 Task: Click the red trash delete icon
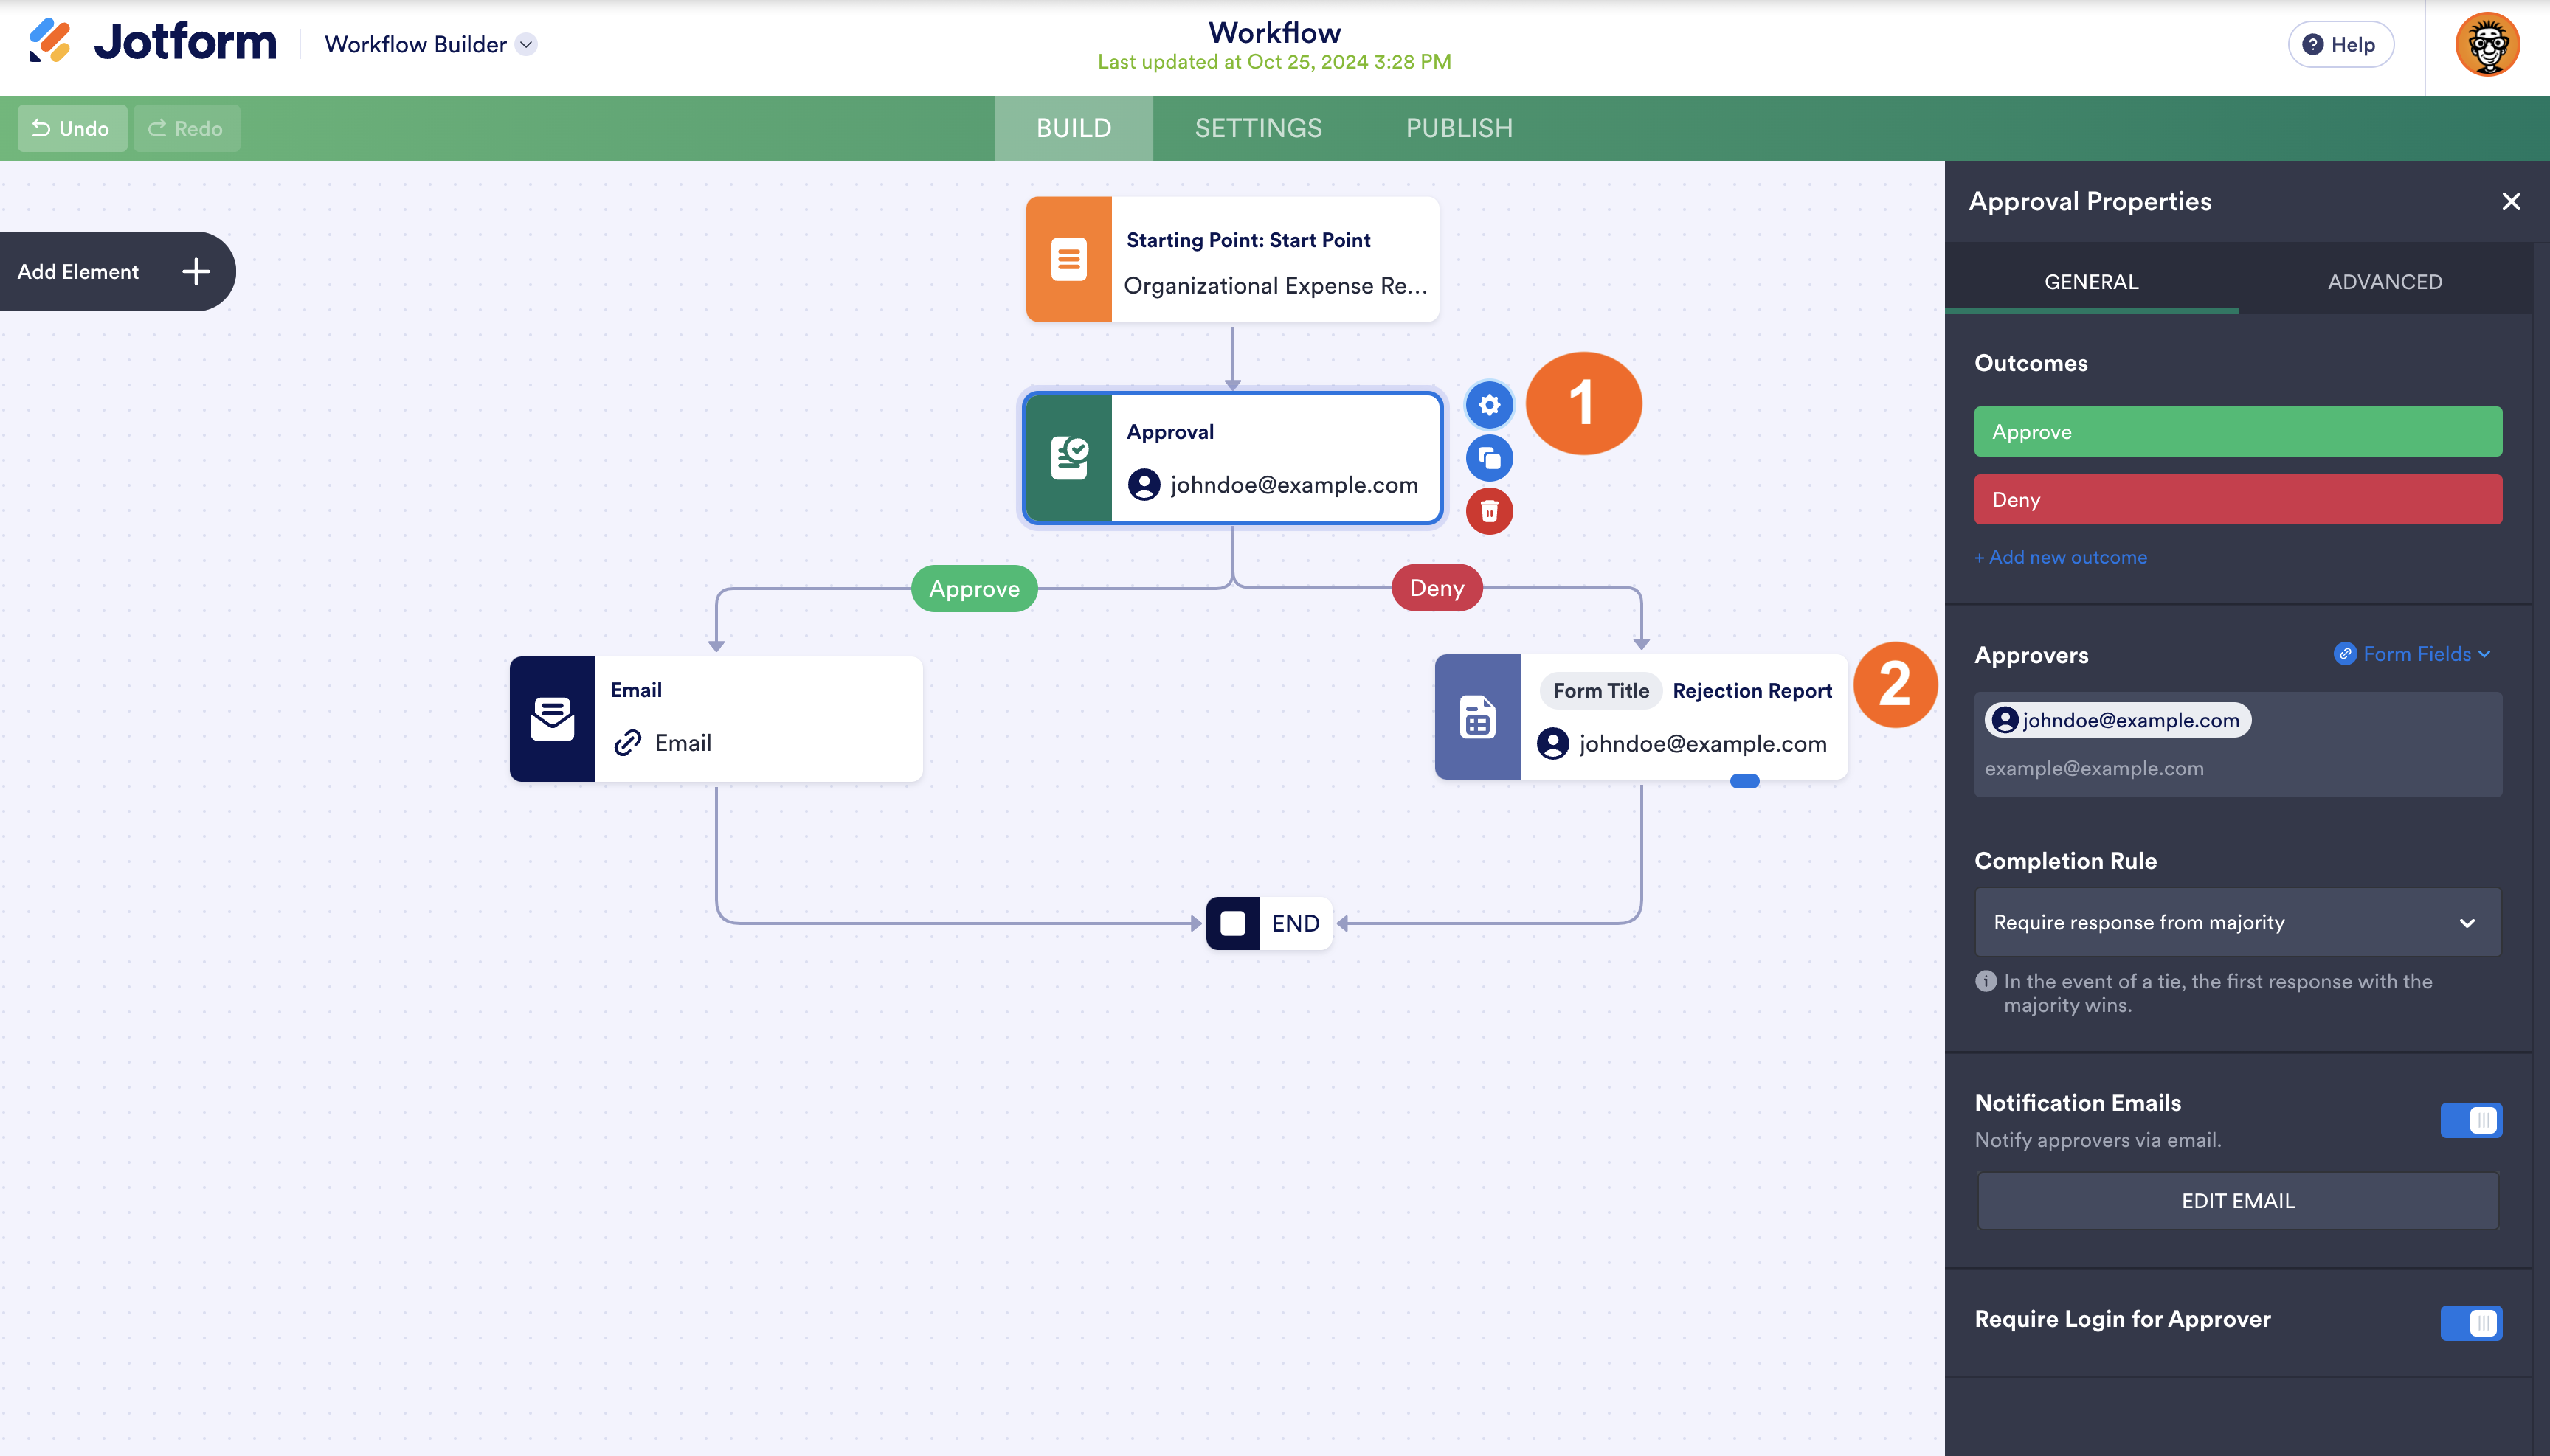click(1488, 512)
